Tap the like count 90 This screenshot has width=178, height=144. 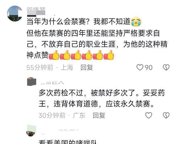tap(149, 68)
